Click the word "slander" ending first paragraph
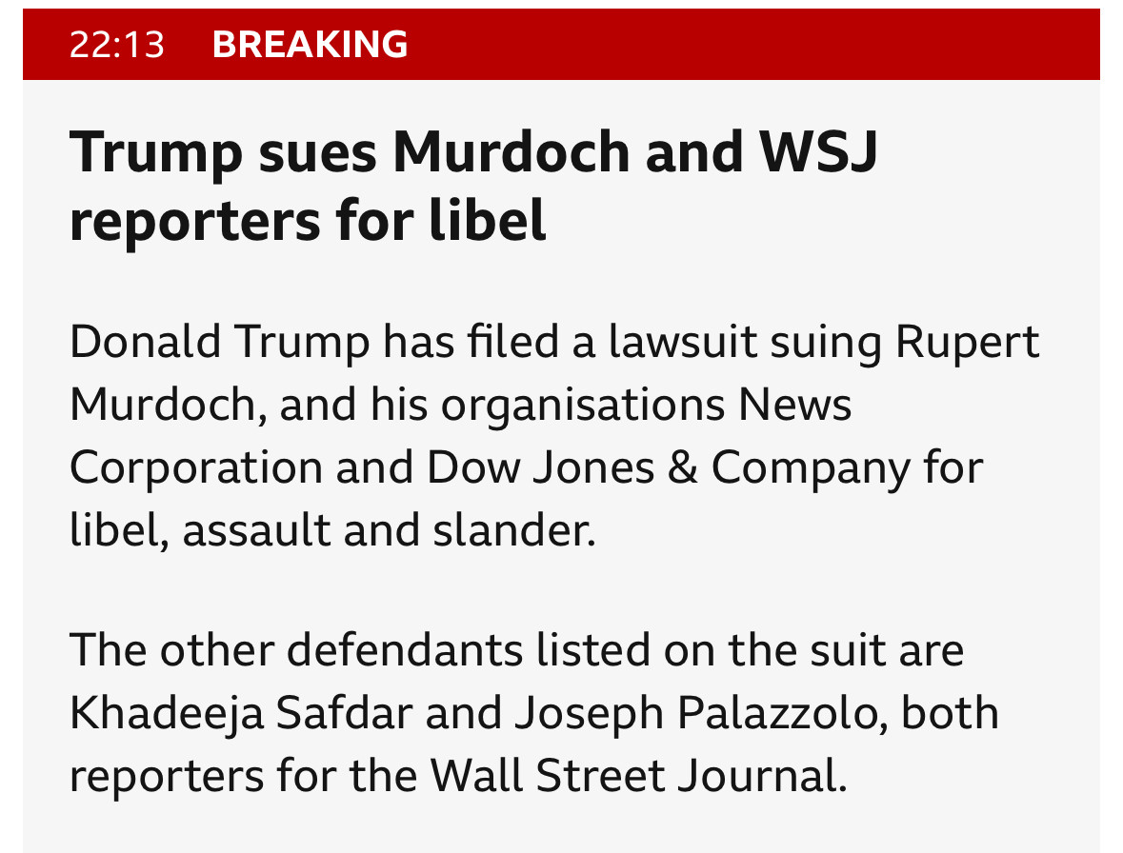This screenshot has height=853, width=1123. tap(513, 530)
